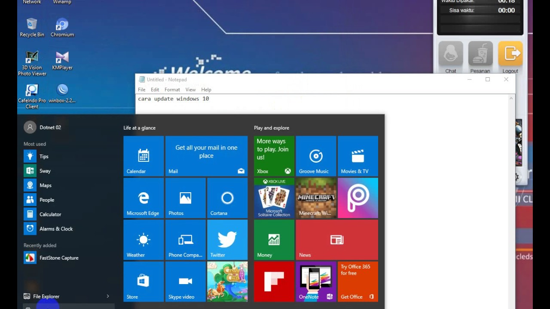The image size is (550, 309).
Task: Open the Photos tile
Action: coord(185,198)
